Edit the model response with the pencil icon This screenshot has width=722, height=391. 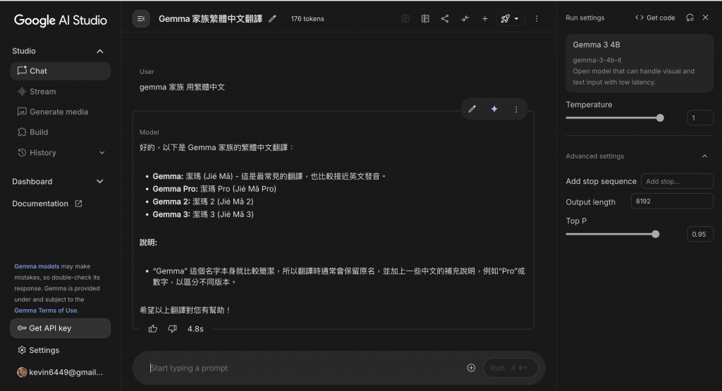point(472,109)
